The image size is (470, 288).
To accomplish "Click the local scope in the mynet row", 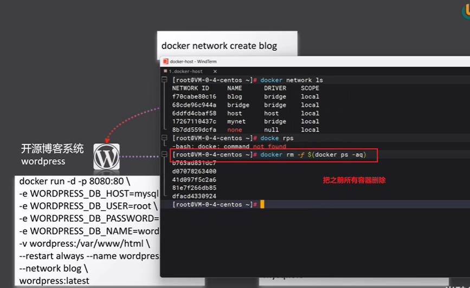I will 310,122.
